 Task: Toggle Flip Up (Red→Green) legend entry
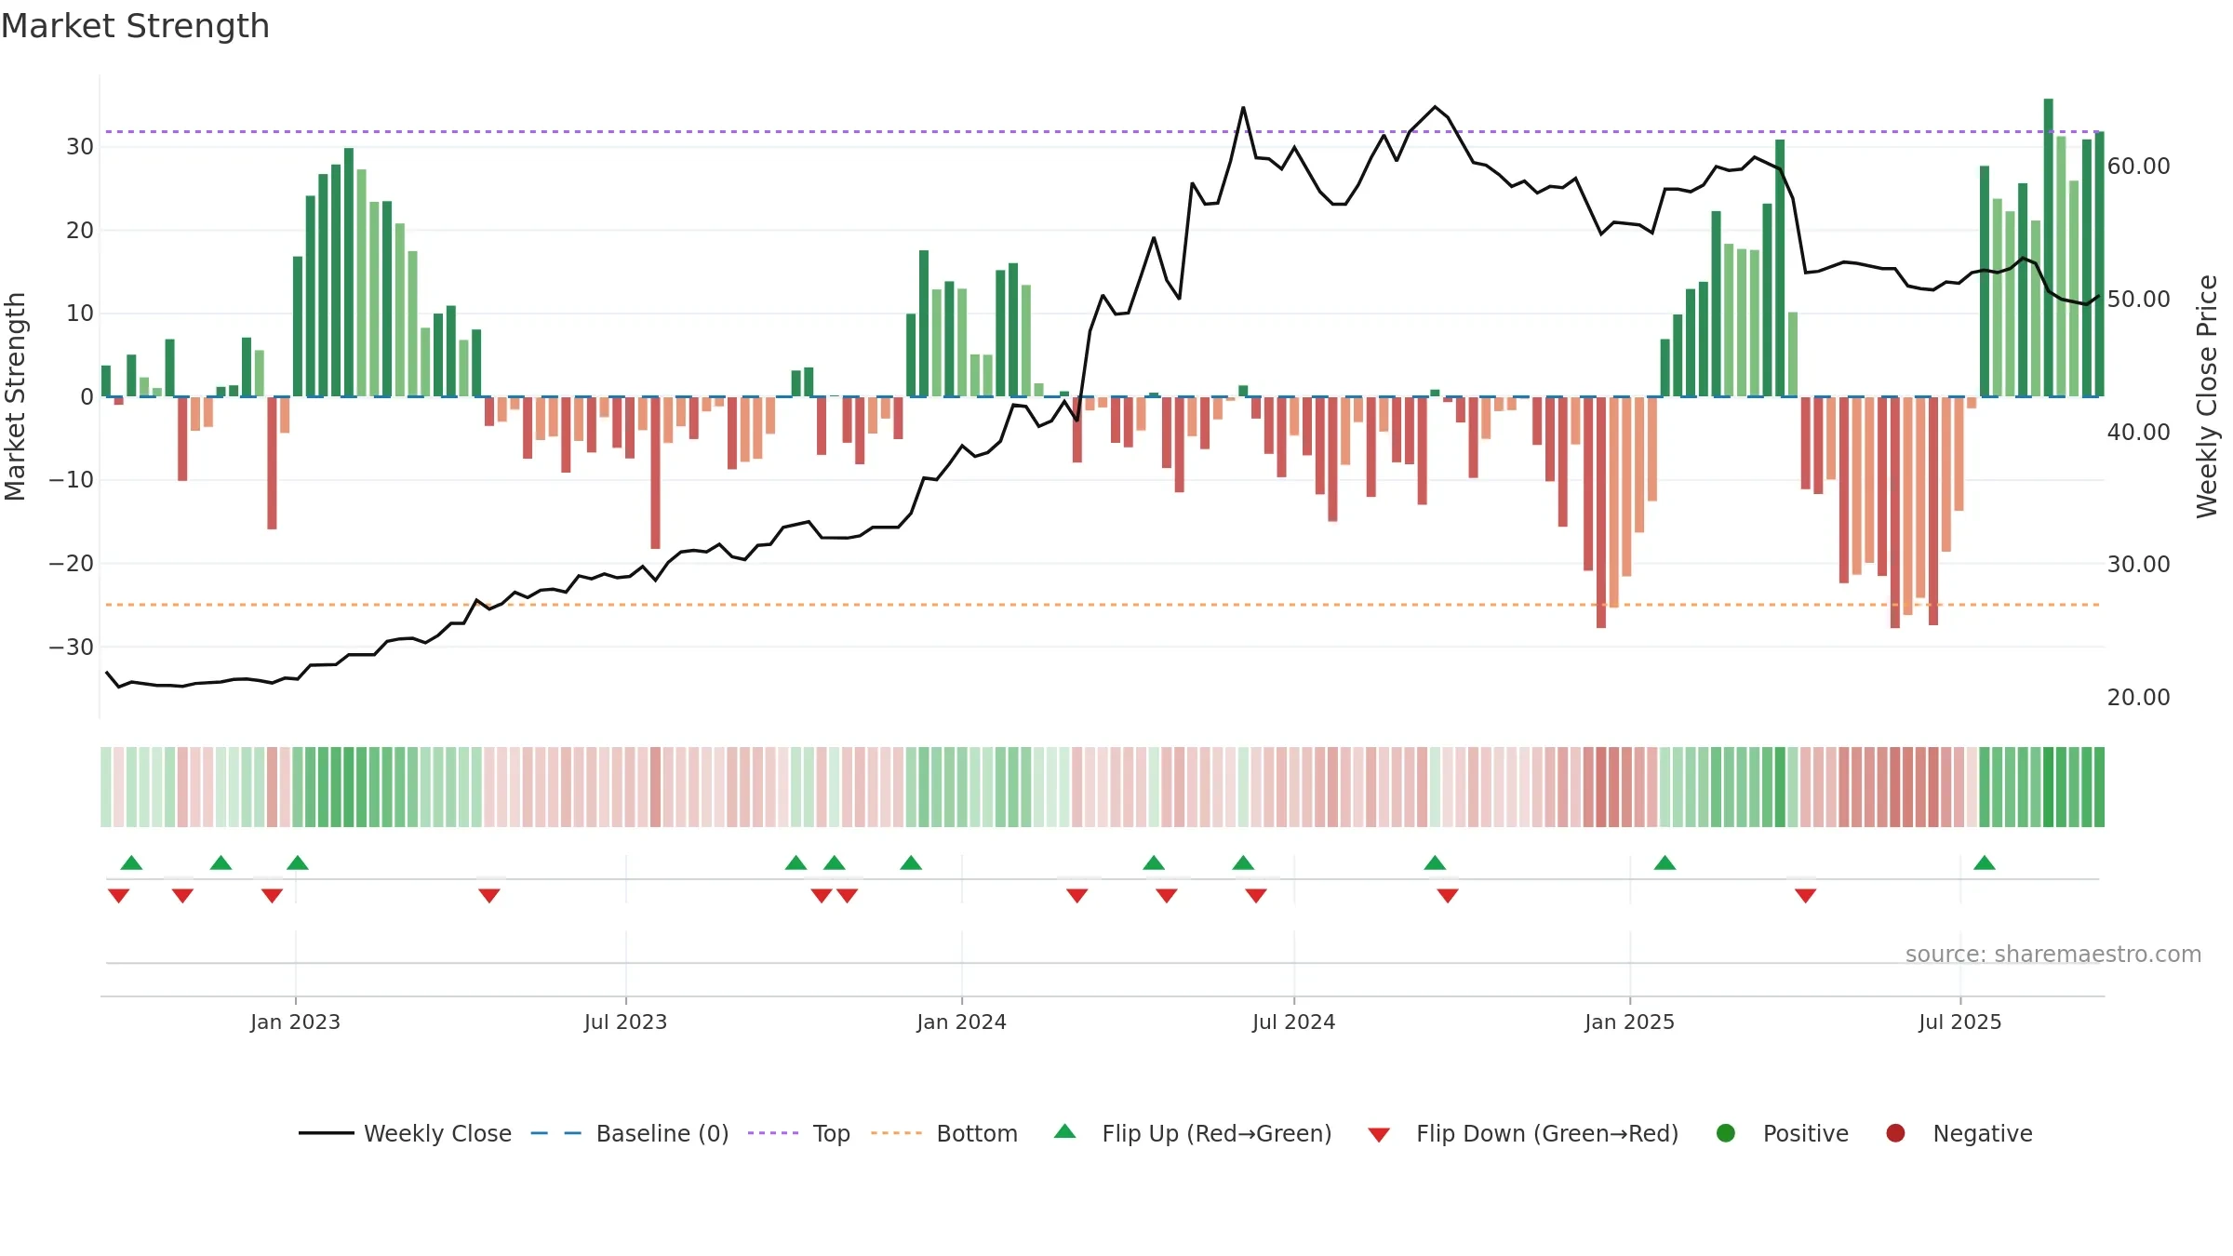(x=1193, y=1133)
